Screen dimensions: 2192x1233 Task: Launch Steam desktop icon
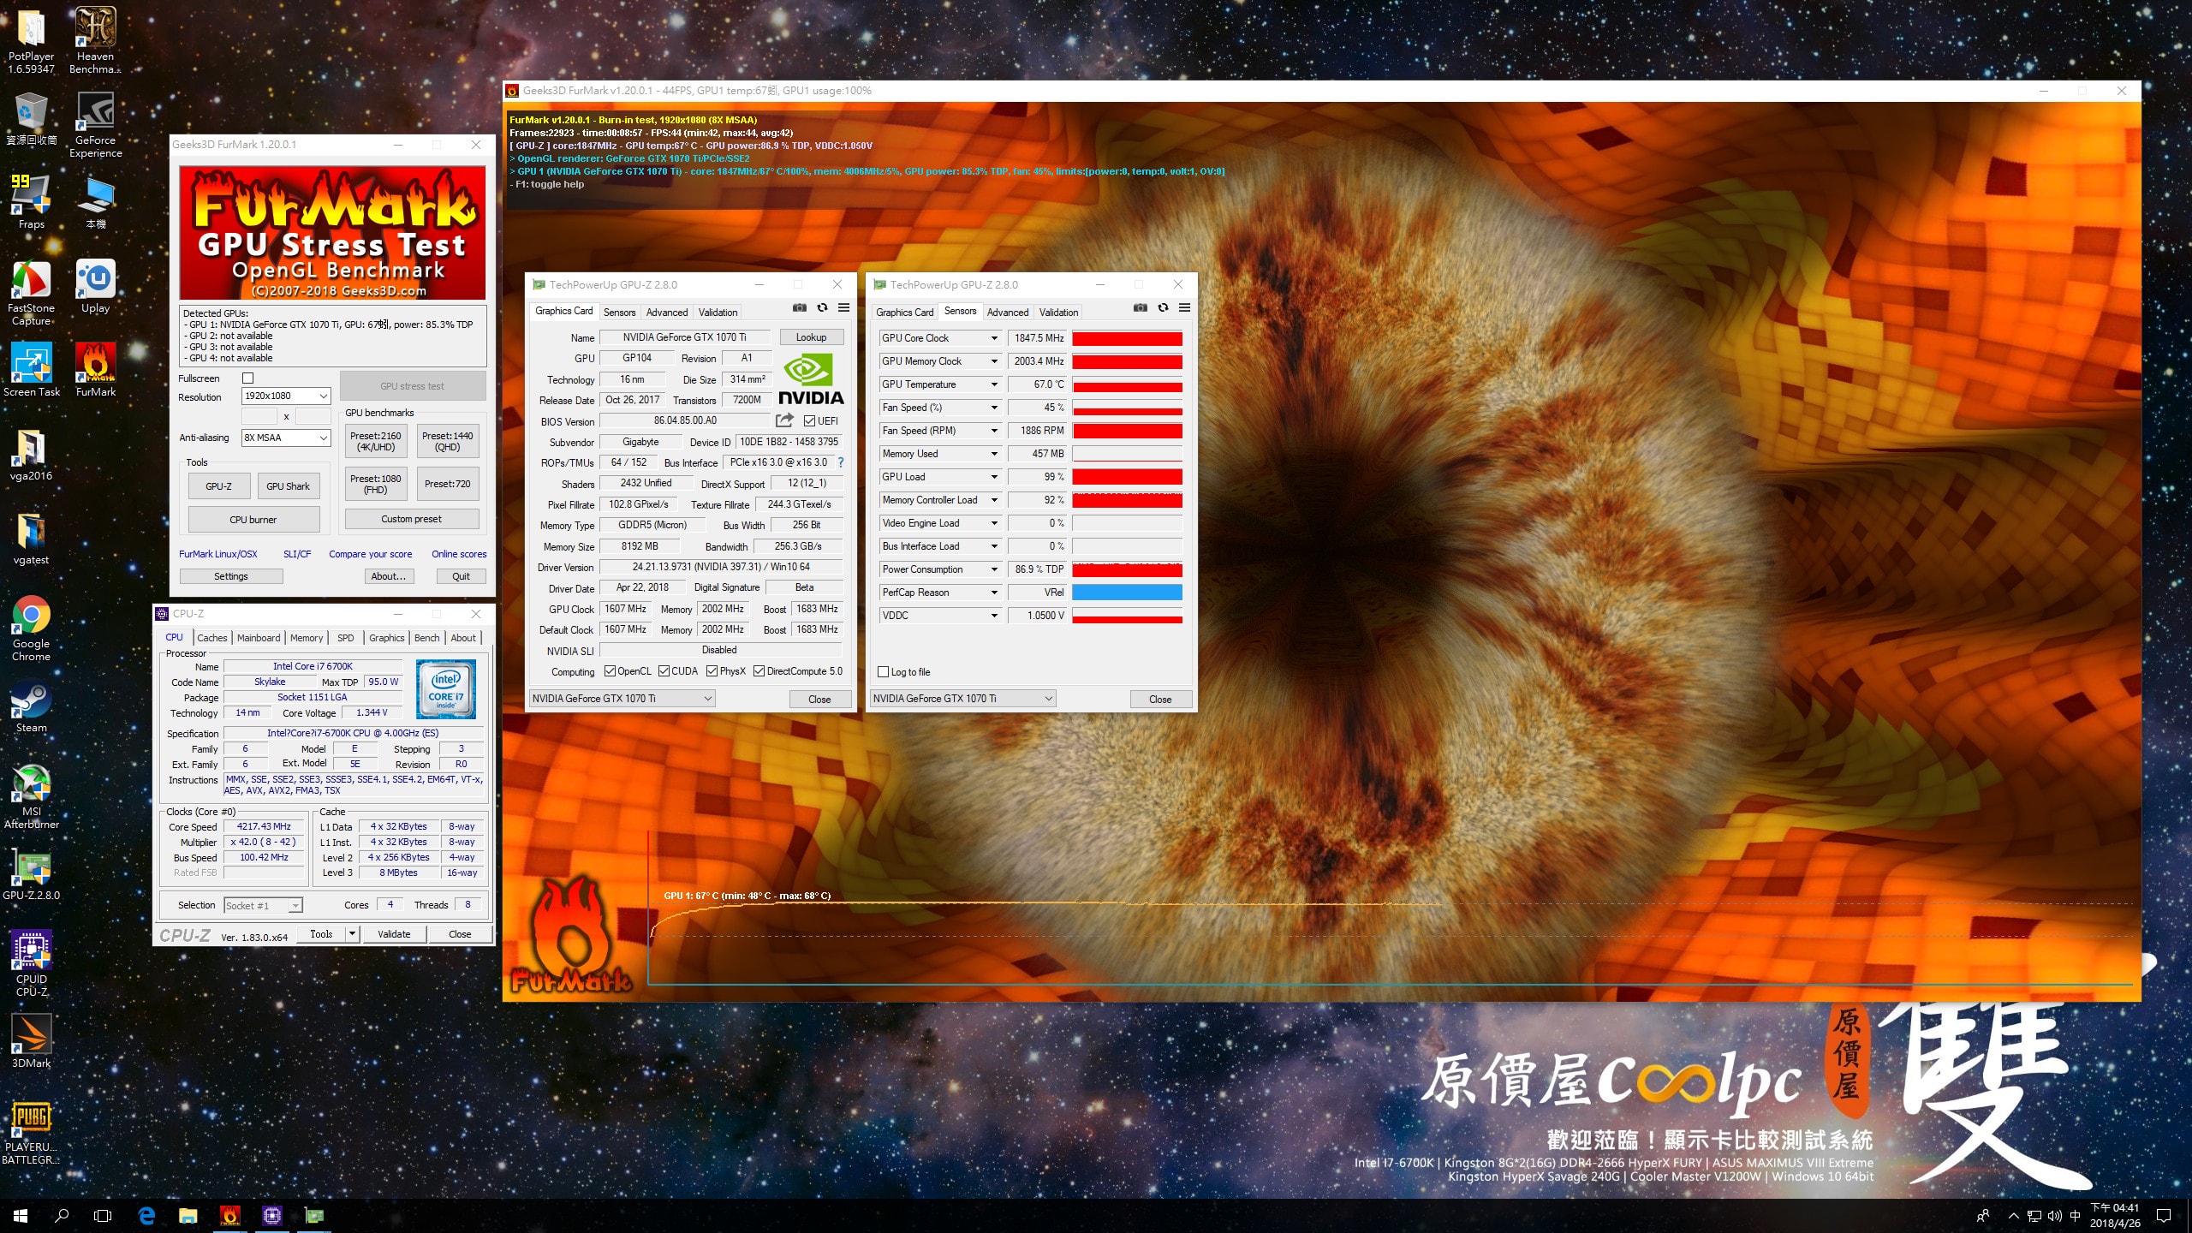tap(32, 706)
